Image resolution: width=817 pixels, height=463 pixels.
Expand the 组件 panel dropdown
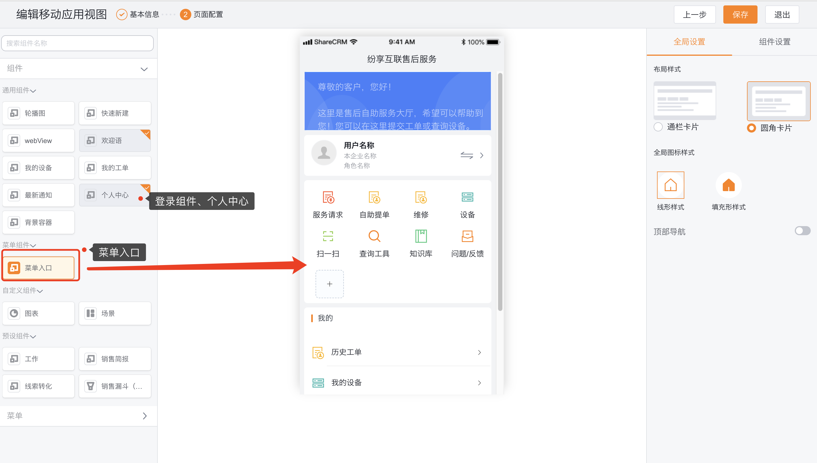(x=144, y=69)
